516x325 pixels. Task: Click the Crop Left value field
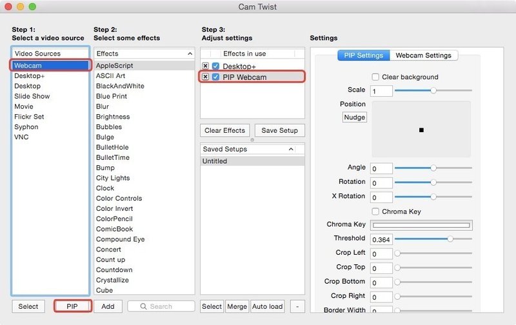pyautogui.click(x=381, y=254)
